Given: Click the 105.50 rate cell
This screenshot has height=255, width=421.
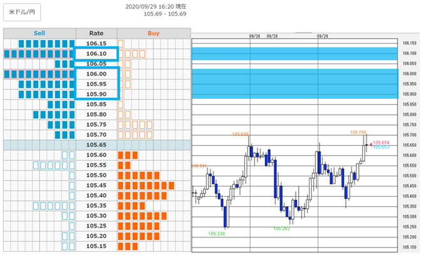Looking at the screenshot, I should pyautogui.click(x=96, y=175).
